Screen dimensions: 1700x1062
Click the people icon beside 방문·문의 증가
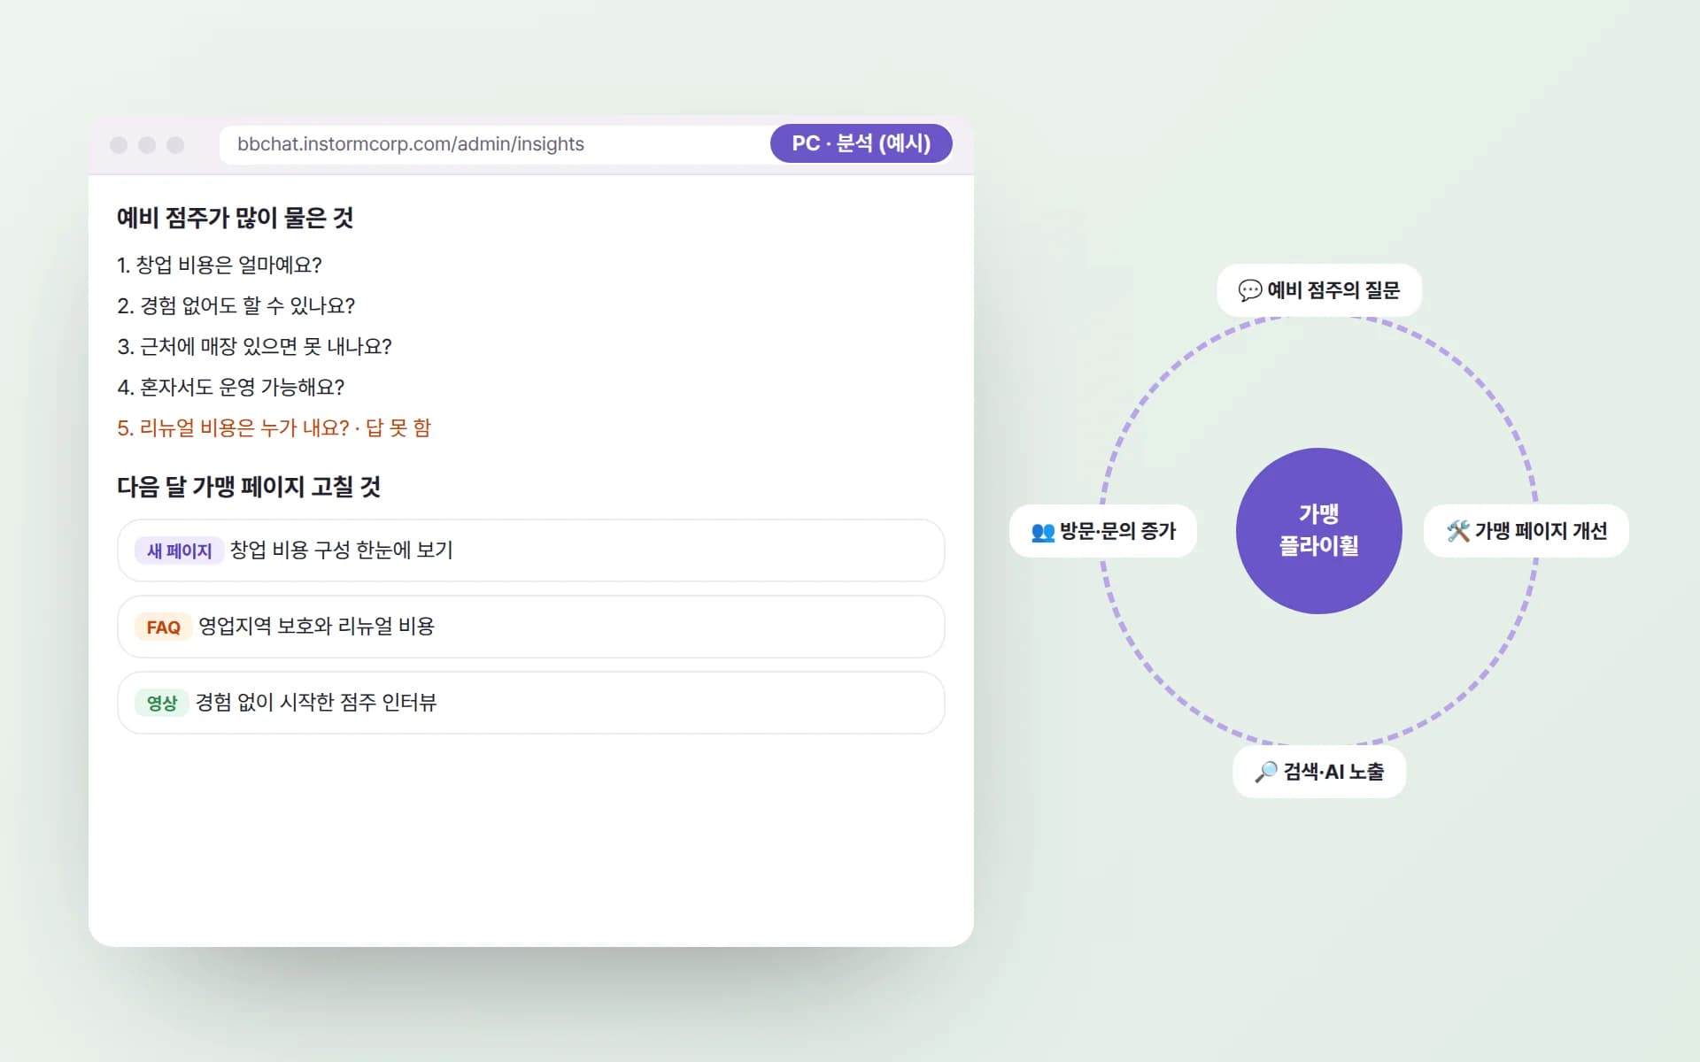1043,532
